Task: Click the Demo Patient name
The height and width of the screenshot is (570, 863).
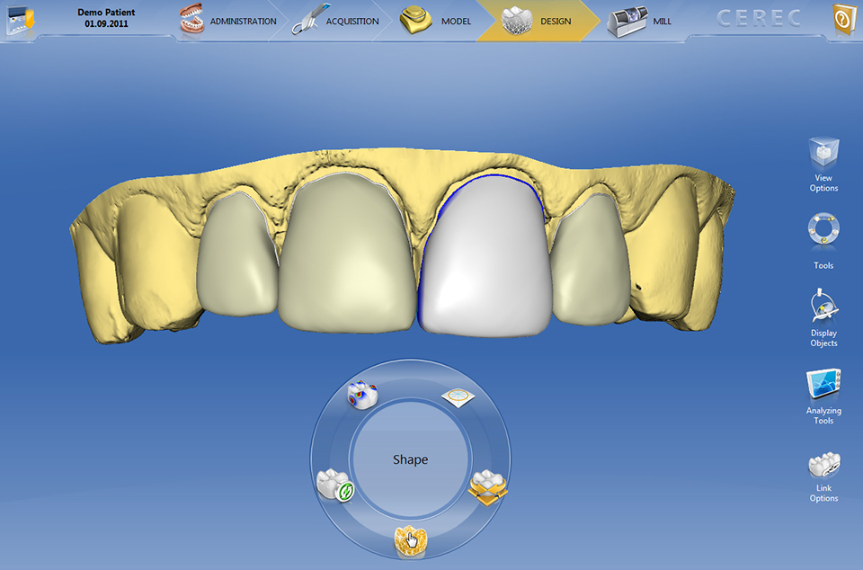Action: coord(106,12)
